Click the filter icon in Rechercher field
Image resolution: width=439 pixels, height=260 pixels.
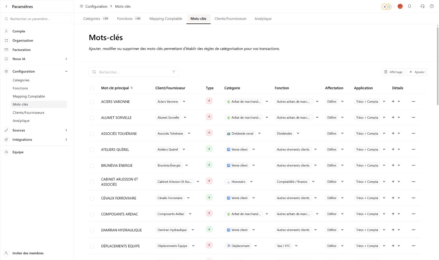click(x=174, y=72)
